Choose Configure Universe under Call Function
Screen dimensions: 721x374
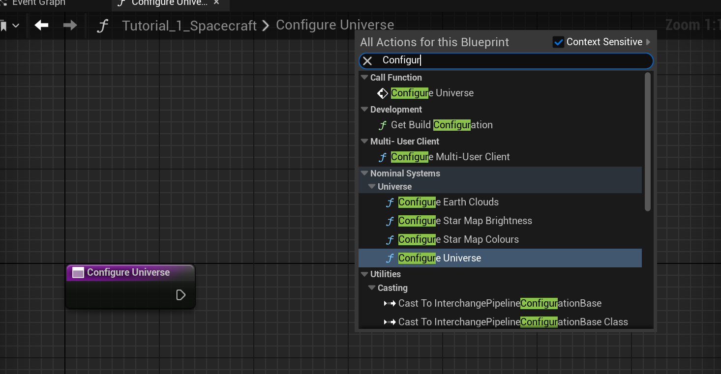tap(432, 93)
